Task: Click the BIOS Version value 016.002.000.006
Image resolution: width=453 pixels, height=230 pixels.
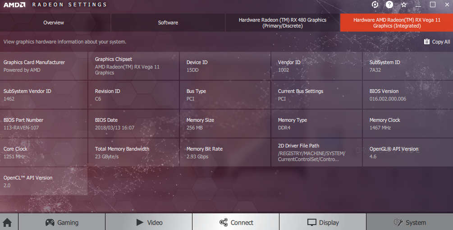Action: (x=388, y=99)
